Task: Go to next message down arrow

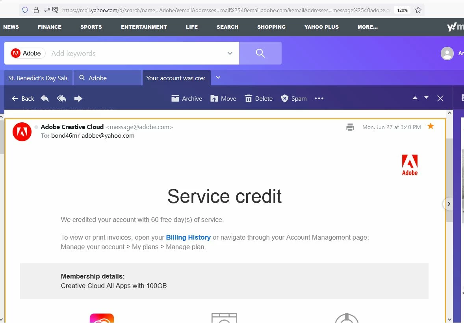Action: click(426, 98)
